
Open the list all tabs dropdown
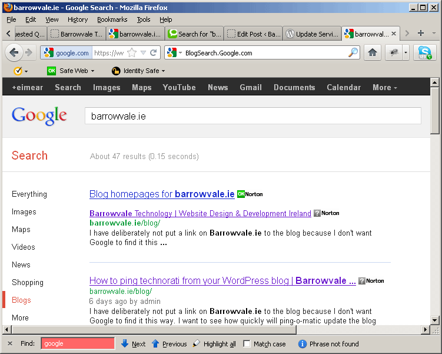(434, 34)
